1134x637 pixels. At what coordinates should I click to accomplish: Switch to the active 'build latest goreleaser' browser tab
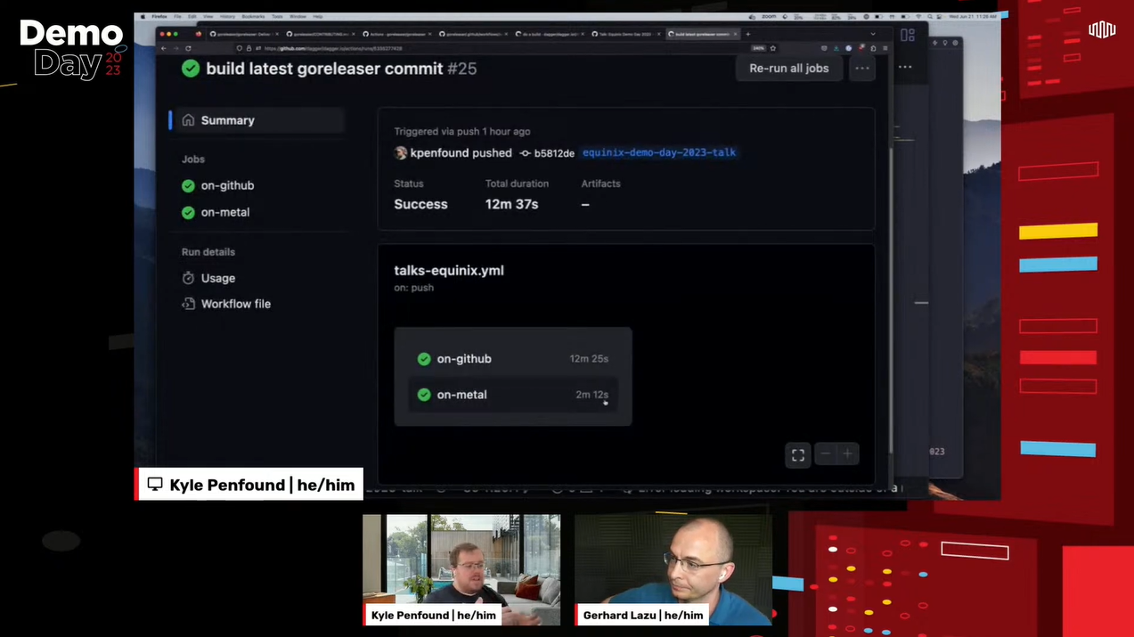pos(703,34)
